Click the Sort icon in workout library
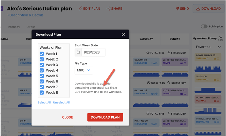 click(x=220, y=38)
